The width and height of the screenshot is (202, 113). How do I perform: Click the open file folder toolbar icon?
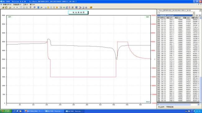tap(3, 7)
